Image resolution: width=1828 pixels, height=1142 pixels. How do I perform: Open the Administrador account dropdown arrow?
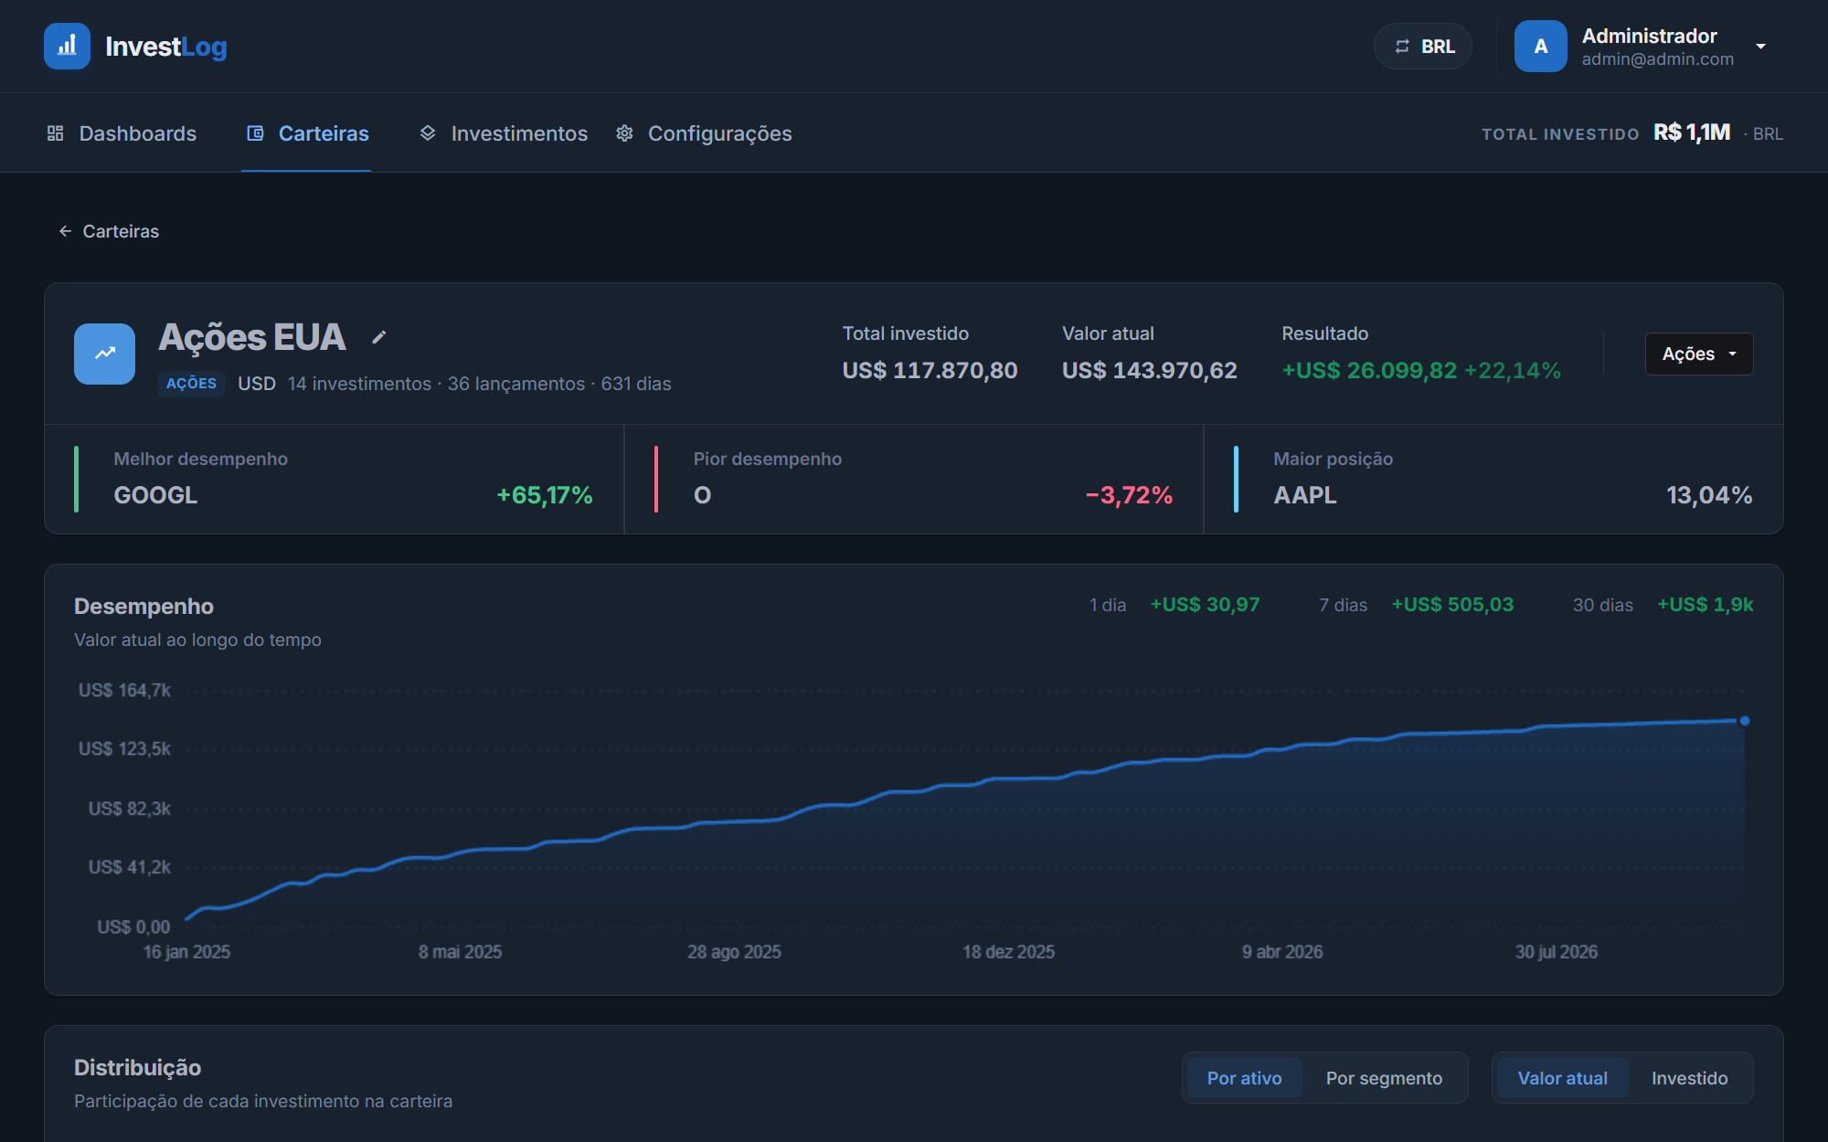click(1760, 47)
